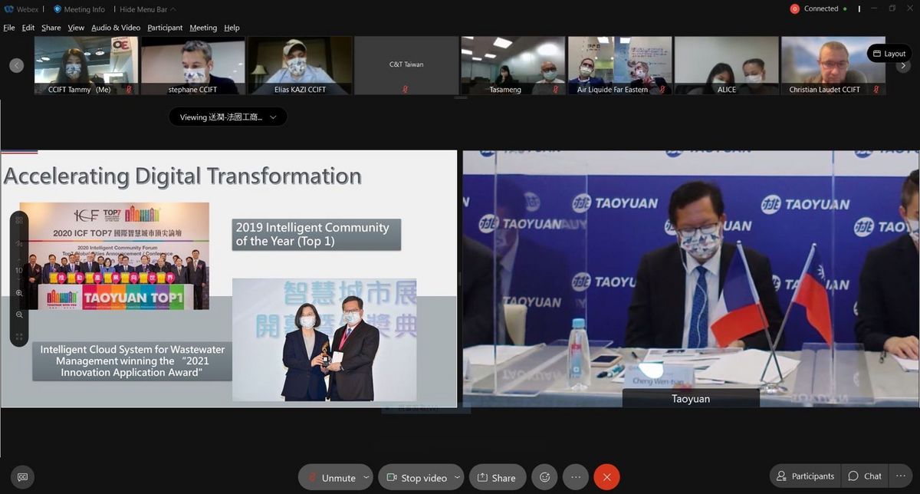Open the Chat panel

coord(865,476)
